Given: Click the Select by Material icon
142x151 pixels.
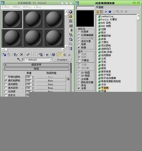Looking at the screenshot, I should 71,44.
